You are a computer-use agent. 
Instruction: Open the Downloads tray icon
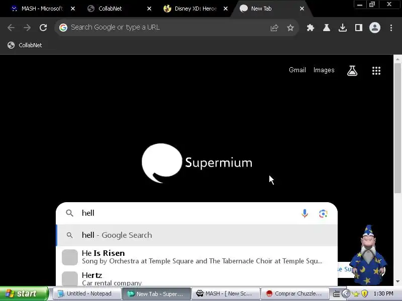point(343,28)
